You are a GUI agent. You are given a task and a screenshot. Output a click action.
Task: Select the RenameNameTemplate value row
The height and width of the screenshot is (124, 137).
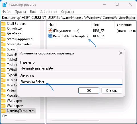(71, 36)
